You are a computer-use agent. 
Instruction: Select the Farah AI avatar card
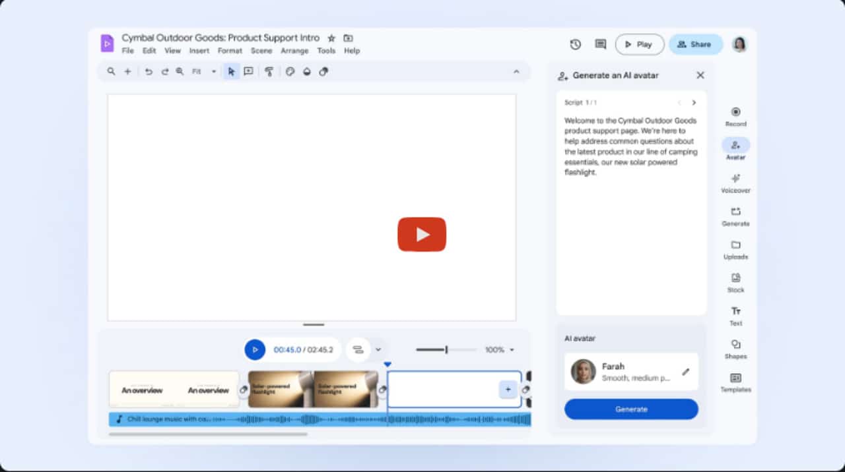point(631,372)
